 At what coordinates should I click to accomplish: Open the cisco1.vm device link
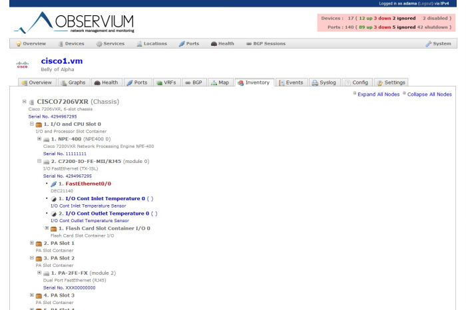[62, 61]
